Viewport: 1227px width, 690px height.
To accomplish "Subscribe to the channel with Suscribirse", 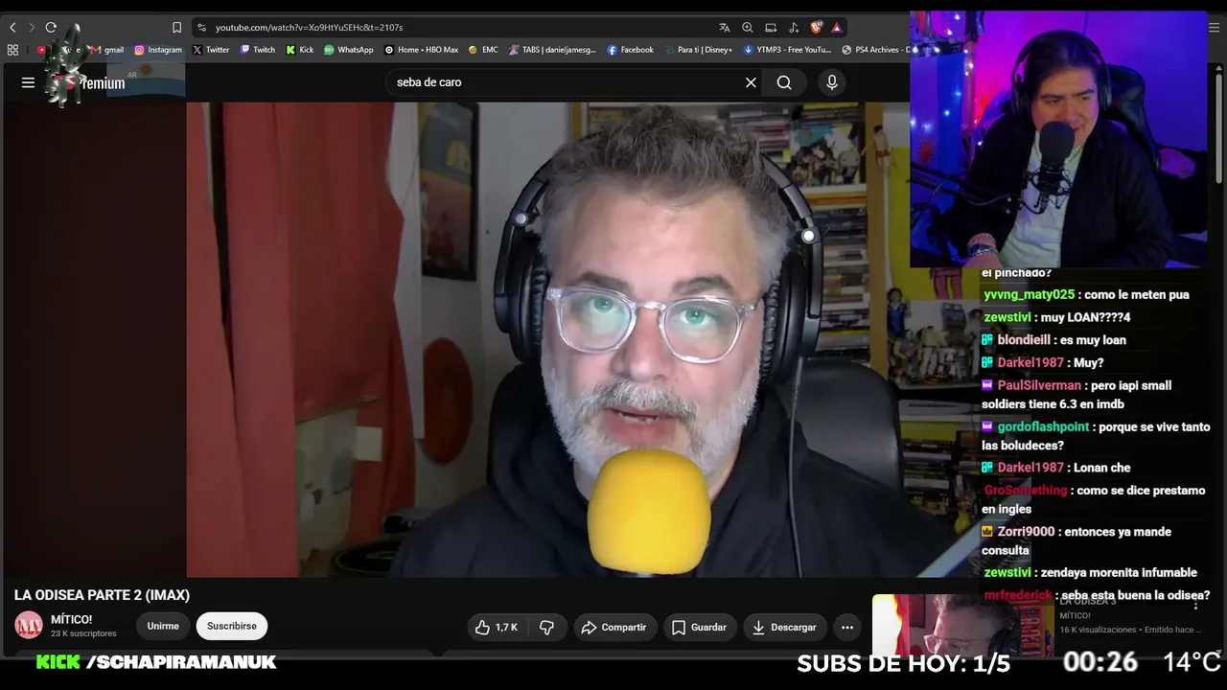I will tap(232, 627).
